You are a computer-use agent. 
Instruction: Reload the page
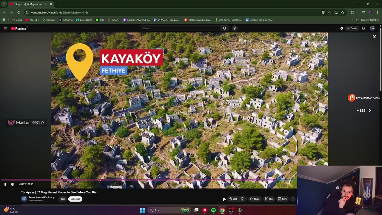(19, 13)
